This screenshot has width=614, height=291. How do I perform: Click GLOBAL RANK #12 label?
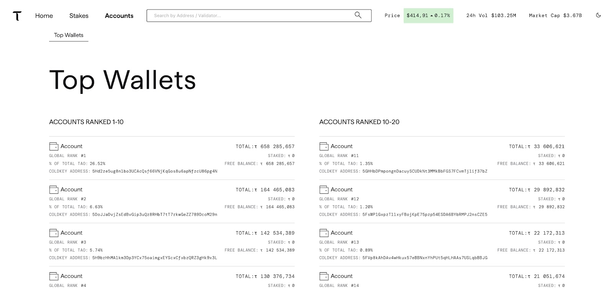point(339,199)
